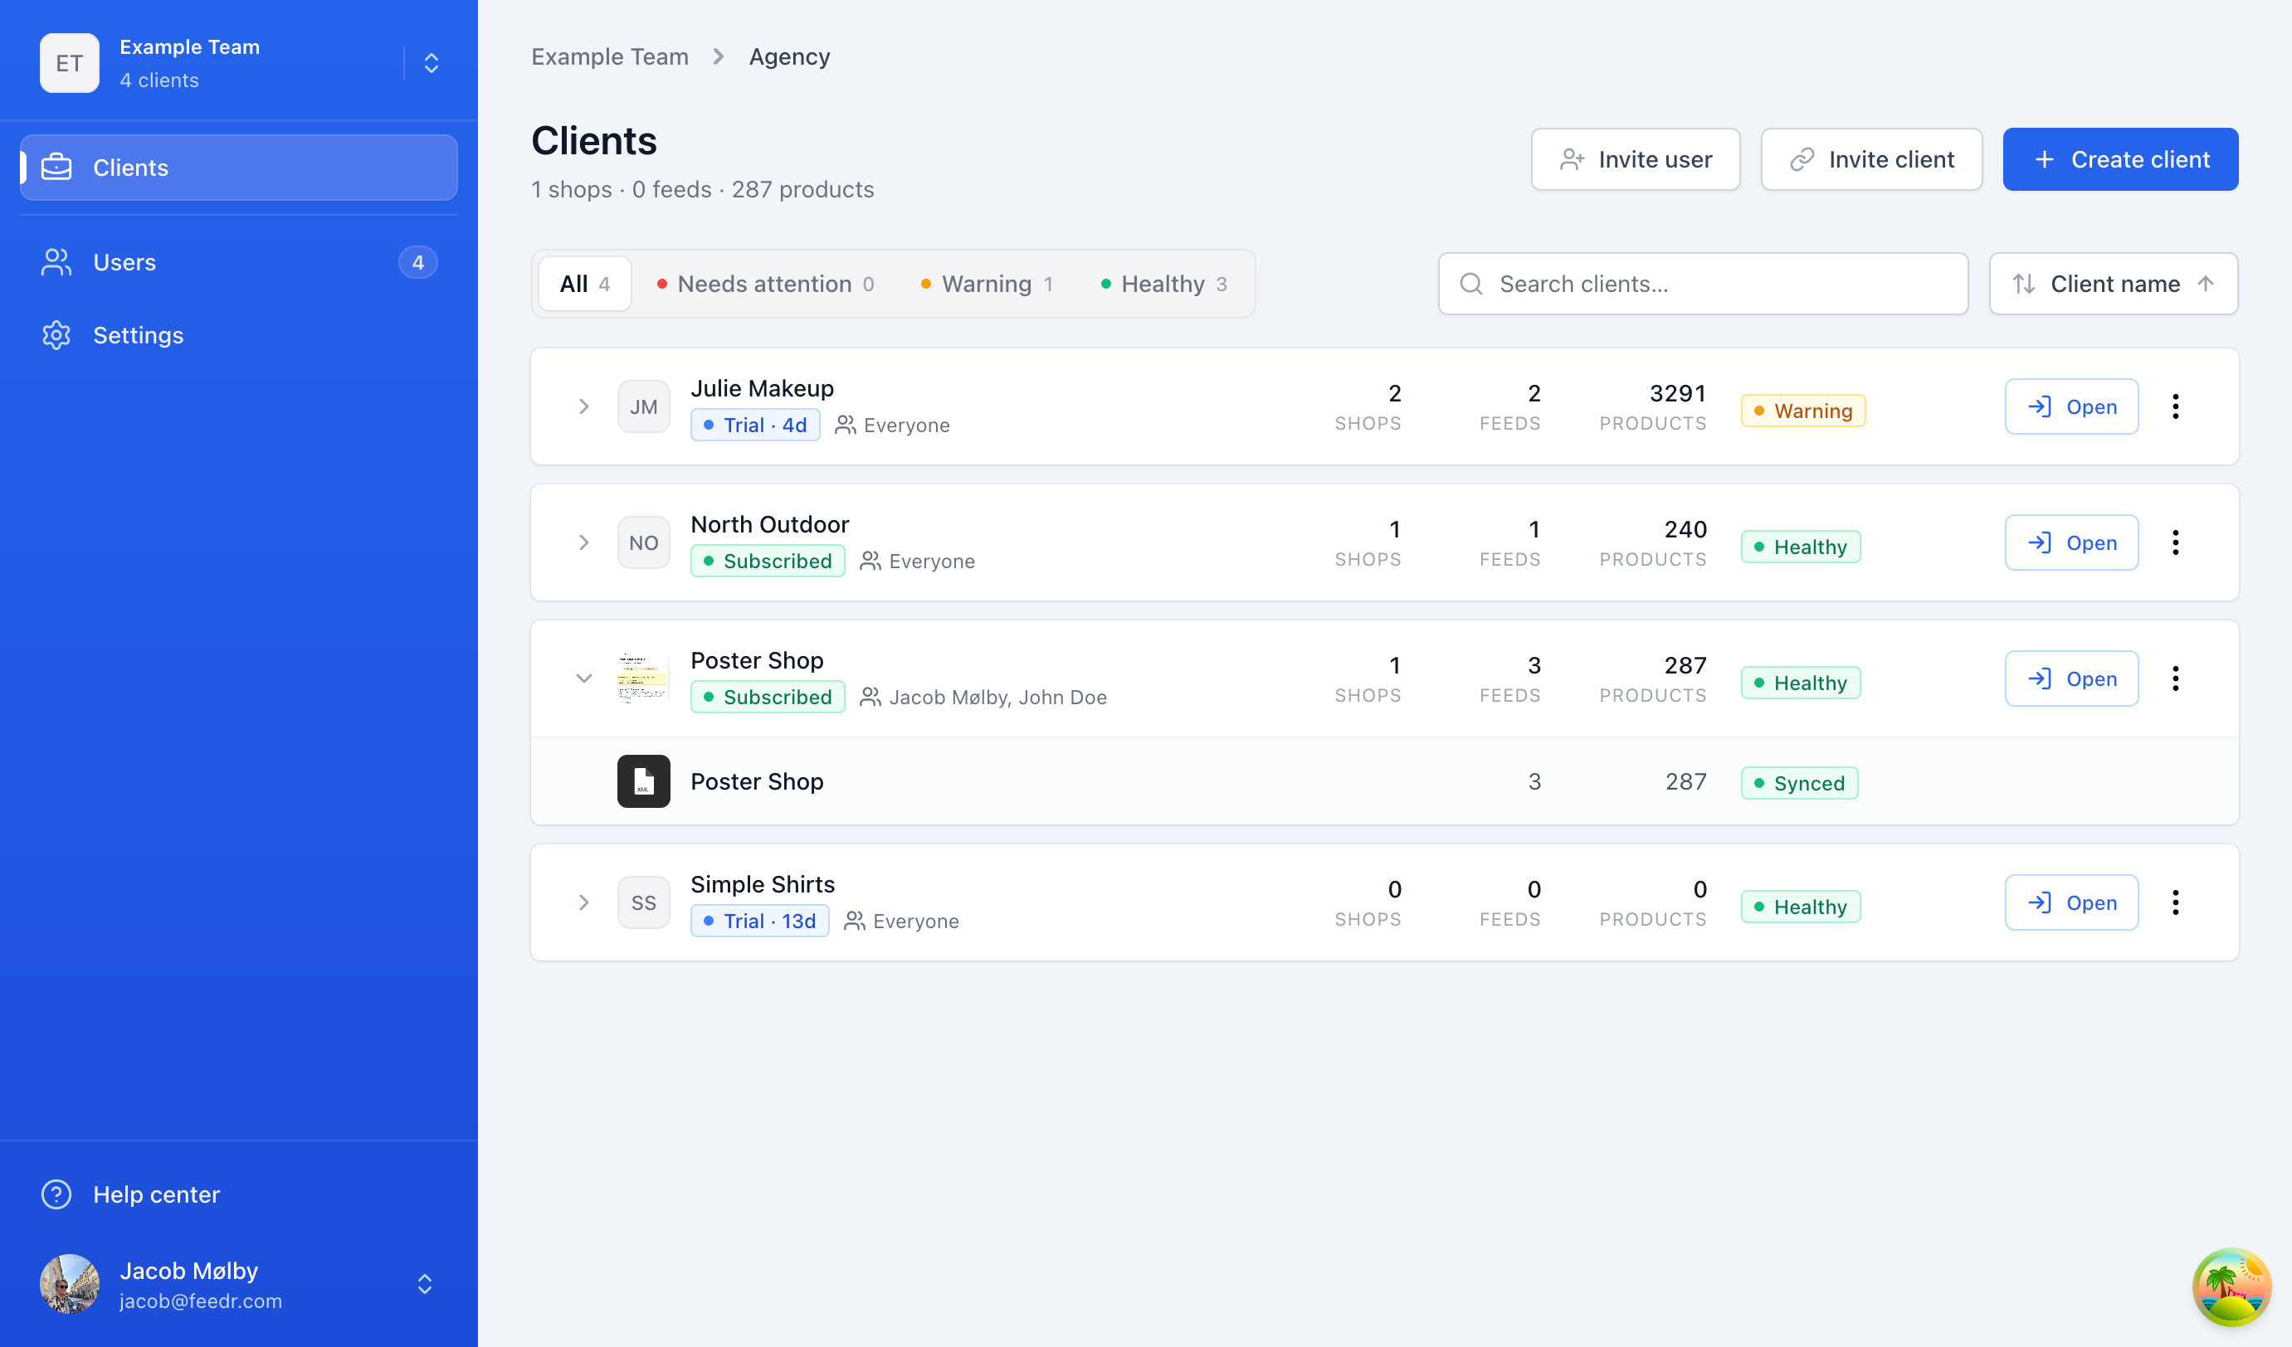Click the SS avatar for Simple Shirts
Viewport: 2292px width, 1347px height.
[644, 902]
